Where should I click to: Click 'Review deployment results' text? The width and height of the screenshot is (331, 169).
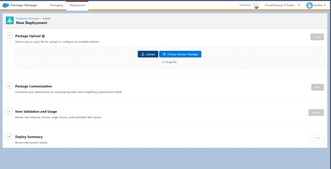31,143
